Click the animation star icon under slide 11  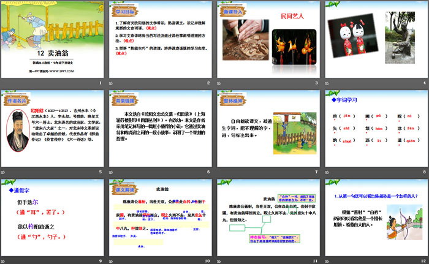click(x=219, y=262)
